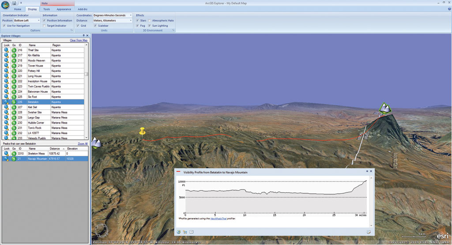Click the yellow pushpin marker on map
Screen dimensions: 452x245
(x=142, y=132)
